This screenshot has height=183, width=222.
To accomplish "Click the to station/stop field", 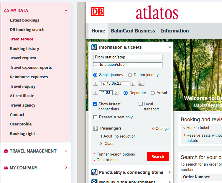I will point(128,65).
